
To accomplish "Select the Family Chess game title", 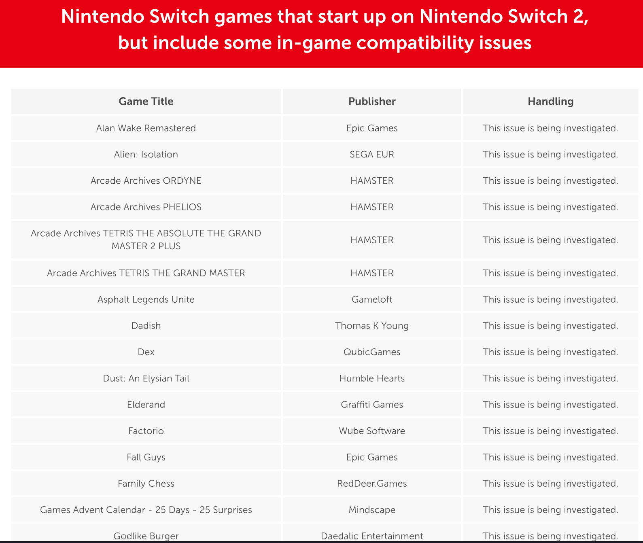I will [146, 484].
